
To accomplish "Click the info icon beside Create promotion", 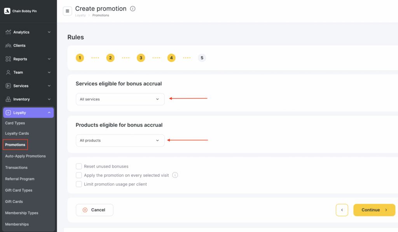I will click(x=133, y=9).
